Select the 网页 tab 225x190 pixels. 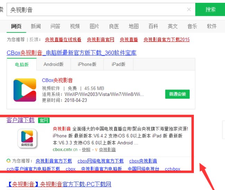pyautogui.click(x=16, y=26)
